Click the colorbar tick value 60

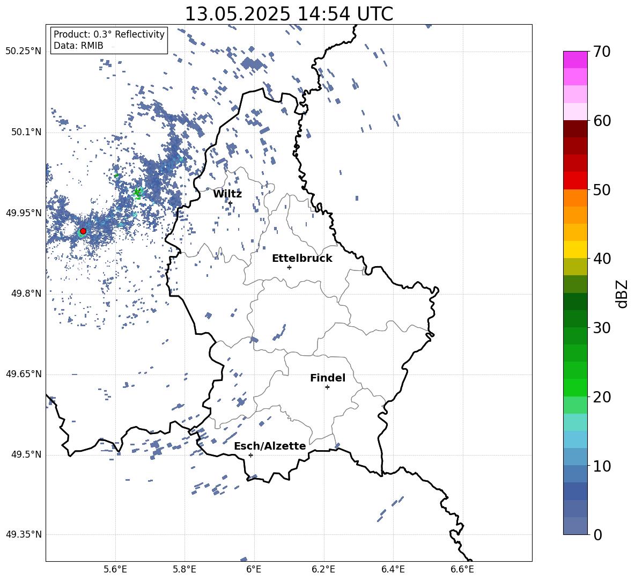[602, 121]
